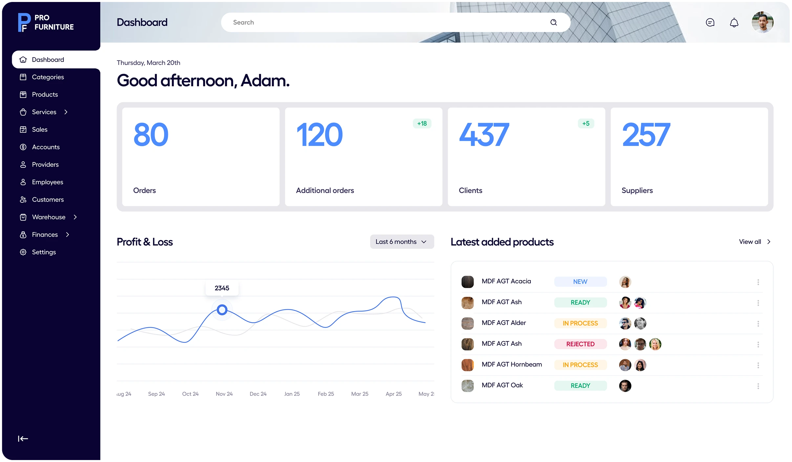
Task: Click the Products sidebar icon
Action: 23,94
